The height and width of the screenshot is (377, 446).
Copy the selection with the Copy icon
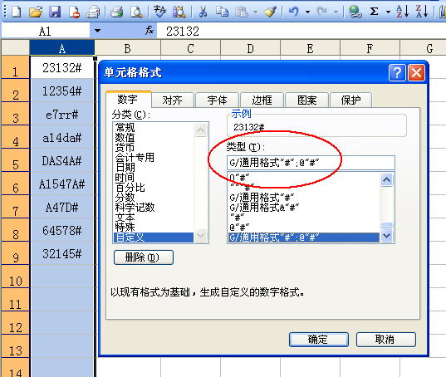[x=222, y=12]
